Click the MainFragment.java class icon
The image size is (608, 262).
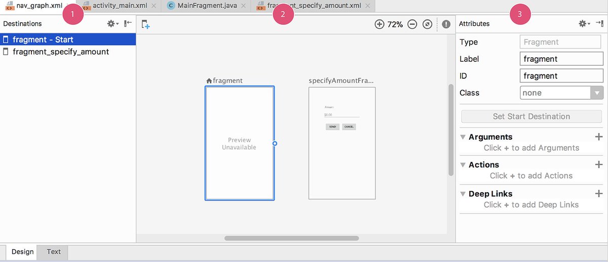[x=171, y=6]
